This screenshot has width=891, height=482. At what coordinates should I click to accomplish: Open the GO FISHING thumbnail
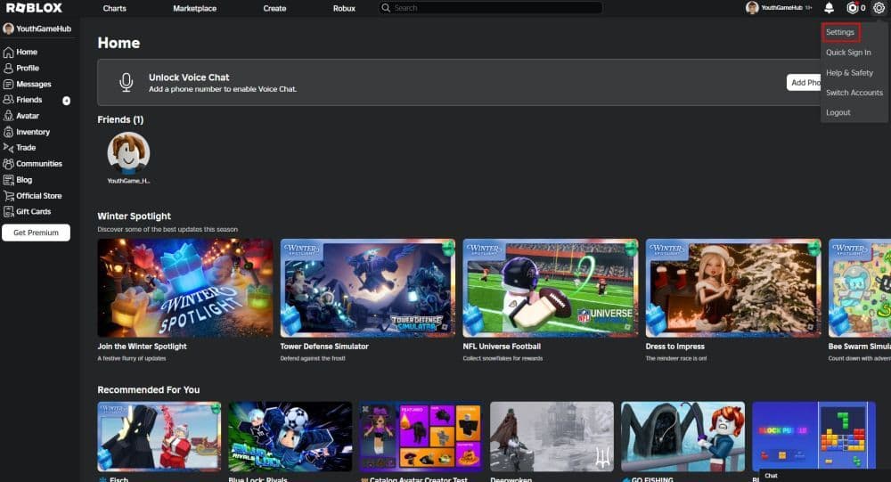tap(683, 437)
